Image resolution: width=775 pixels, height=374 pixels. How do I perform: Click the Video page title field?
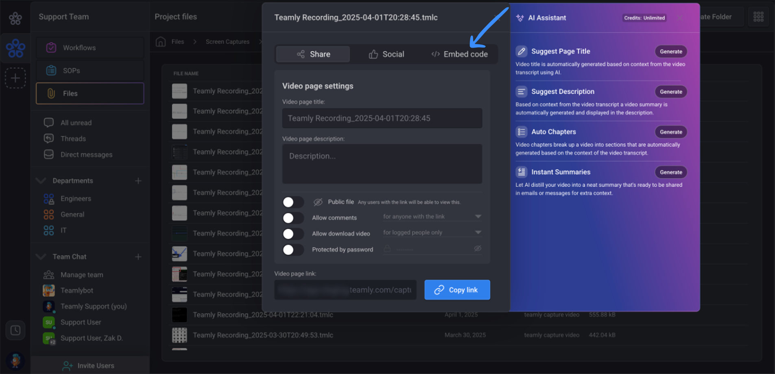[x=382, y=118]
